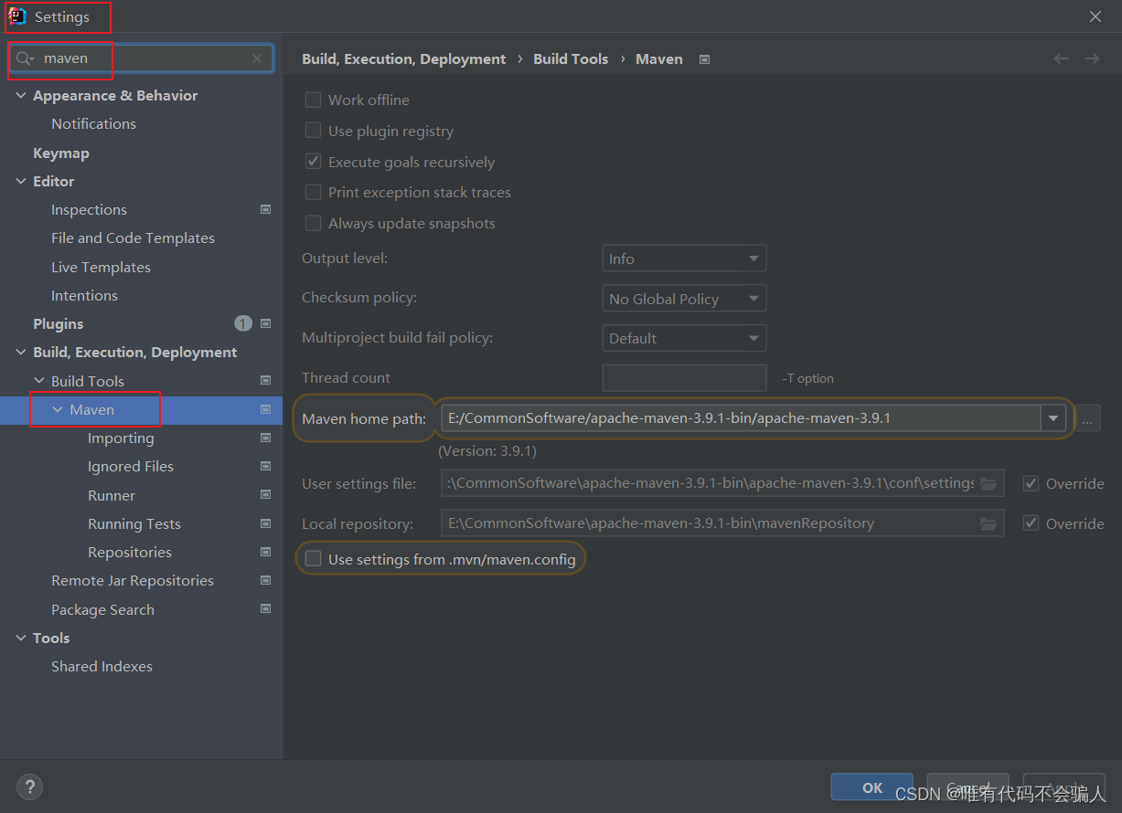Click Build Tools in breadcrumb
This screenshot has height=813, width=1122.
571,58
